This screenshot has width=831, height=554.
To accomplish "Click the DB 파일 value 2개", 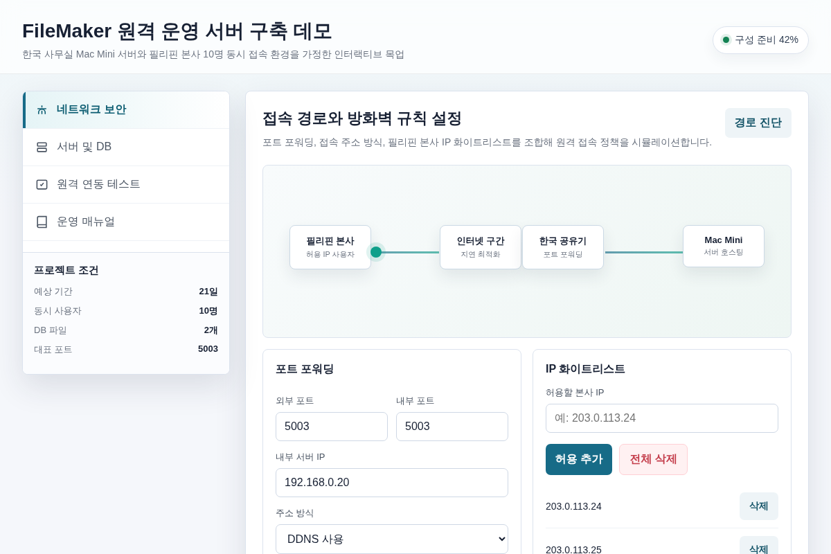I will tap(211, 330).
